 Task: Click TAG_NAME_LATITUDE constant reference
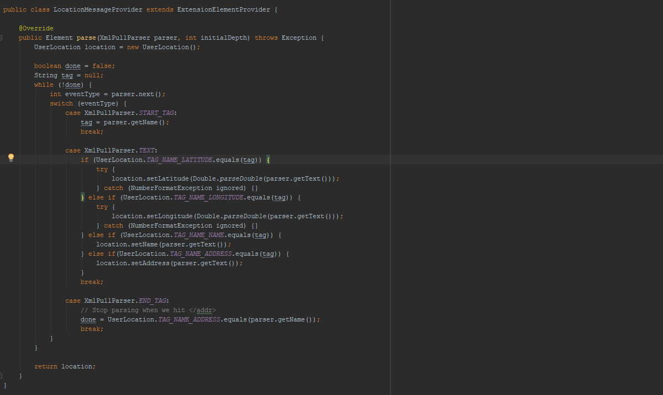[x=180, y=160]
